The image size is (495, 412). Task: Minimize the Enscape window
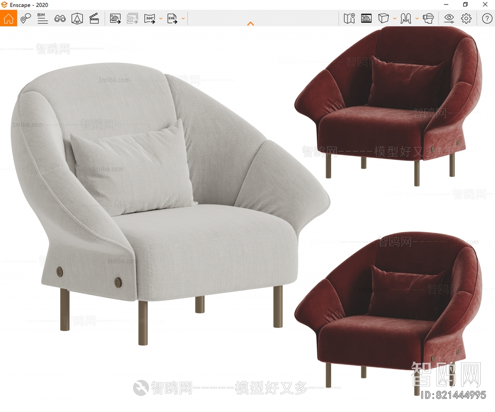446,5
